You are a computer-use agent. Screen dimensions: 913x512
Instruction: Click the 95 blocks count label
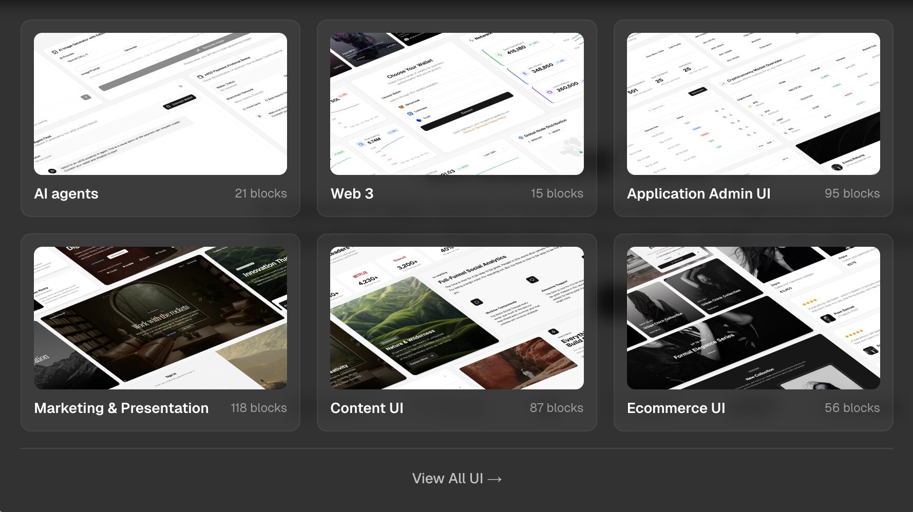tap(852, 194)
